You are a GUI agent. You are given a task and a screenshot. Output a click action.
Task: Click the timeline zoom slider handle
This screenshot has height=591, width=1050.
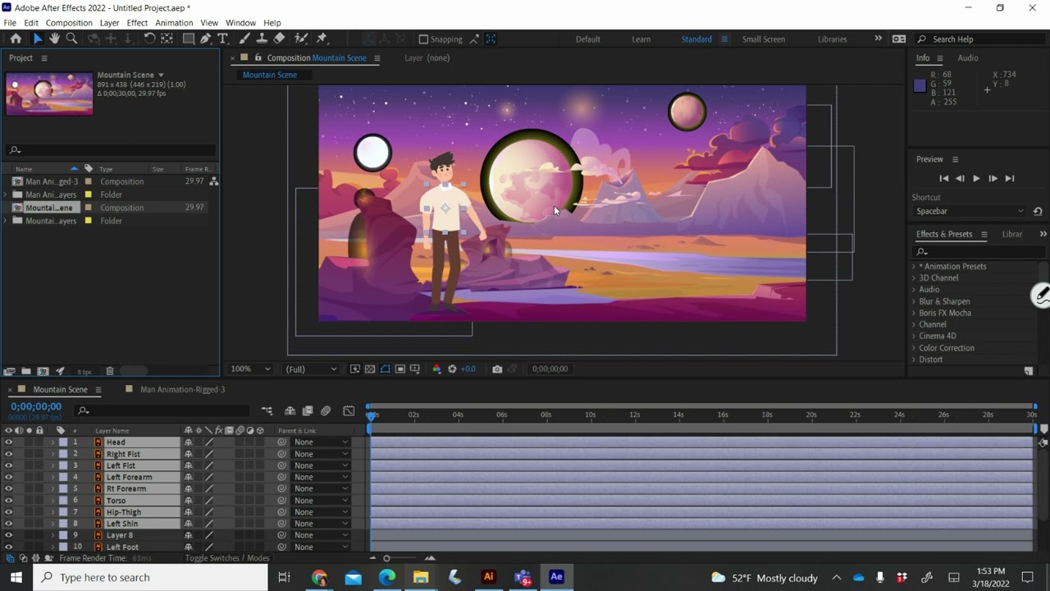[x=386, y=558]
